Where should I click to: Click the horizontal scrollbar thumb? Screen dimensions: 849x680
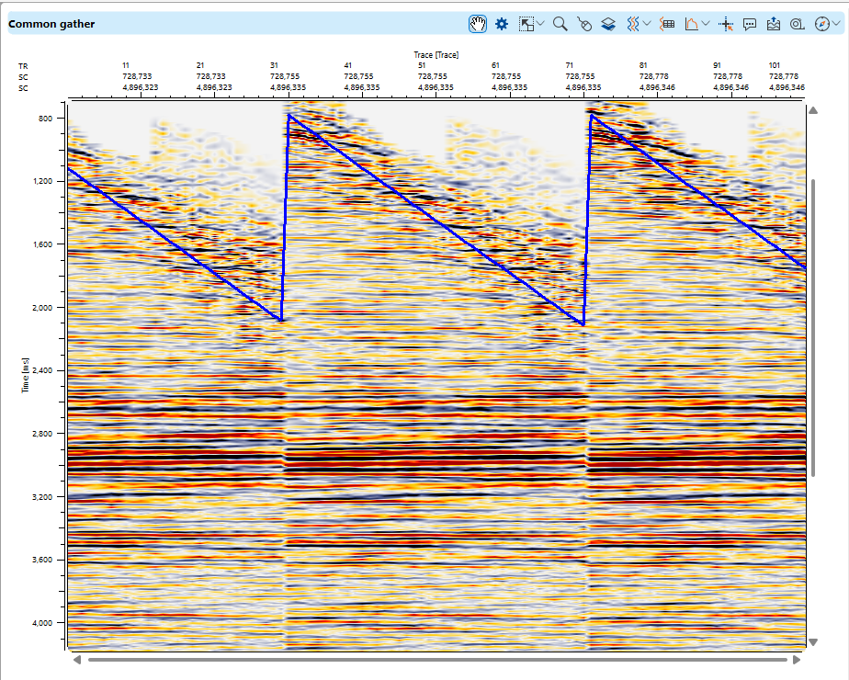click(437, 659)
